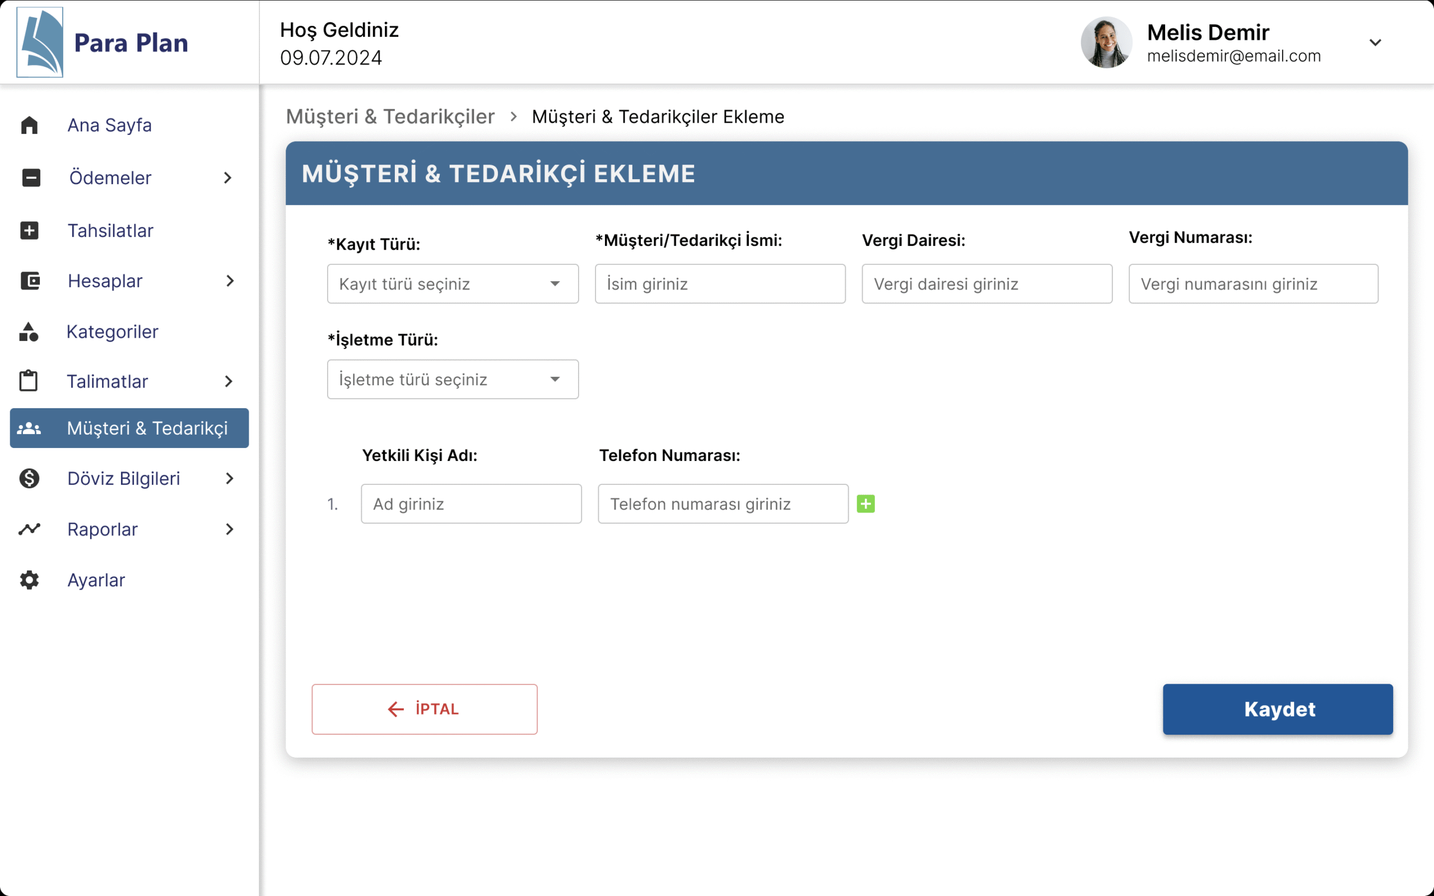
Task: Click the Tahsilatlar plus box icon
Action: coord(29,231)
